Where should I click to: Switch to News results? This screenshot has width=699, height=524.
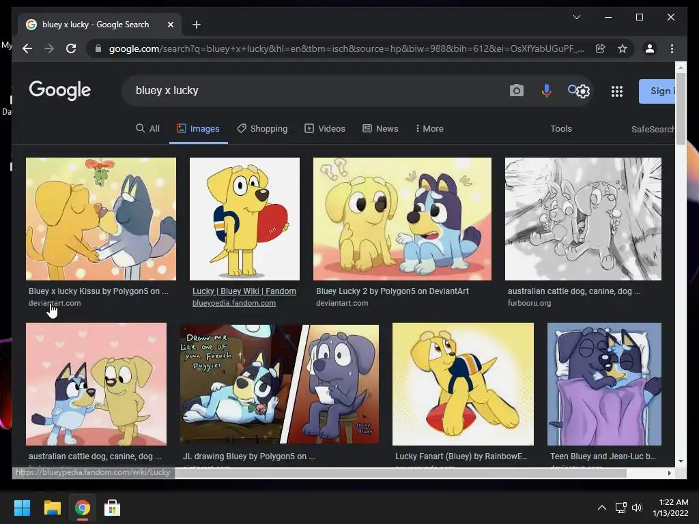pyautogui.click(x=380, y=129)
